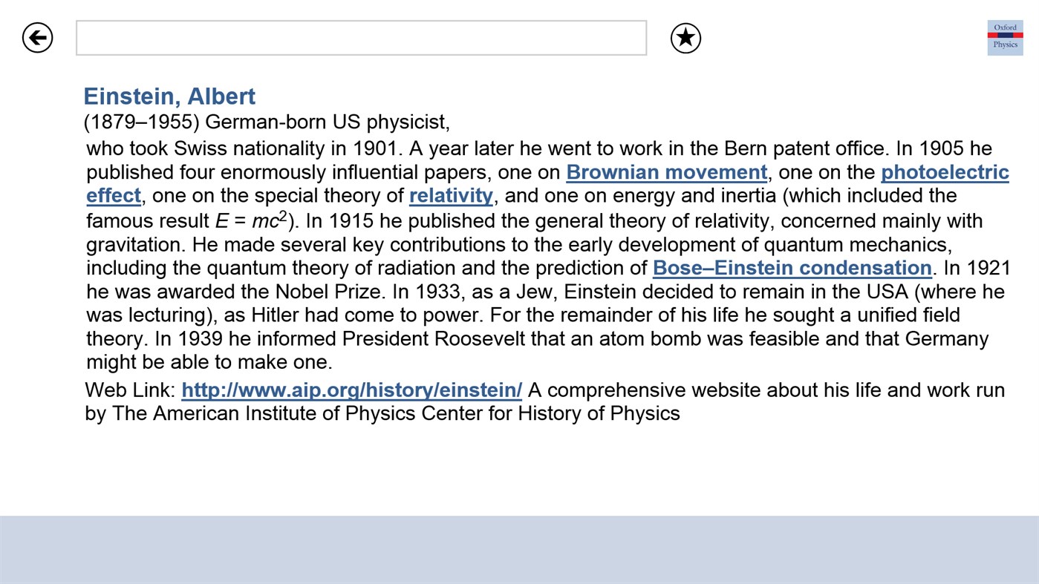
Task: Click the Physics label on the logo
Action: click(x=1006, y=45)
